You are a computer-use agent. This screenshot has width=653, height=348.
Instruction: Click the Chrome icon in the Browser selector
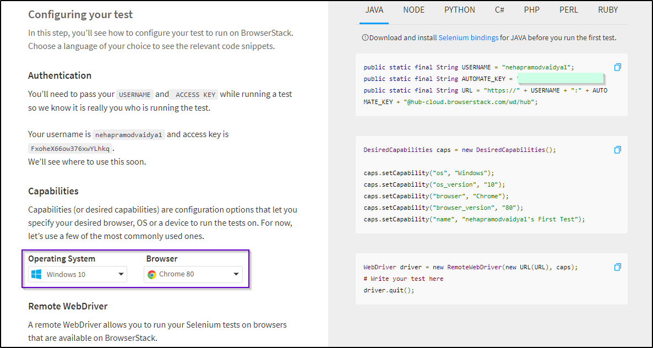pyautogui.click(x=153, y=274)
